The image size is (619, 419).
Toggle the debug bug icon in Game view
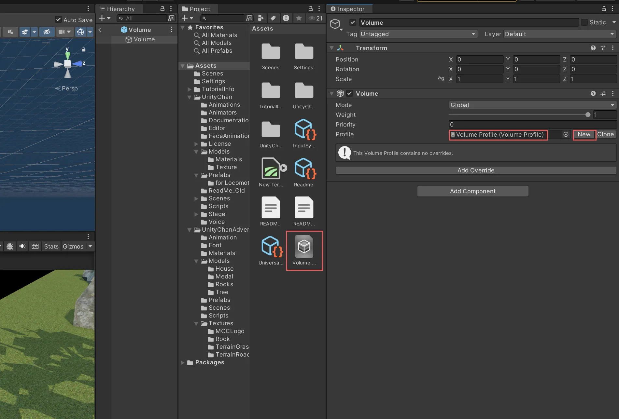coord(10,246)
